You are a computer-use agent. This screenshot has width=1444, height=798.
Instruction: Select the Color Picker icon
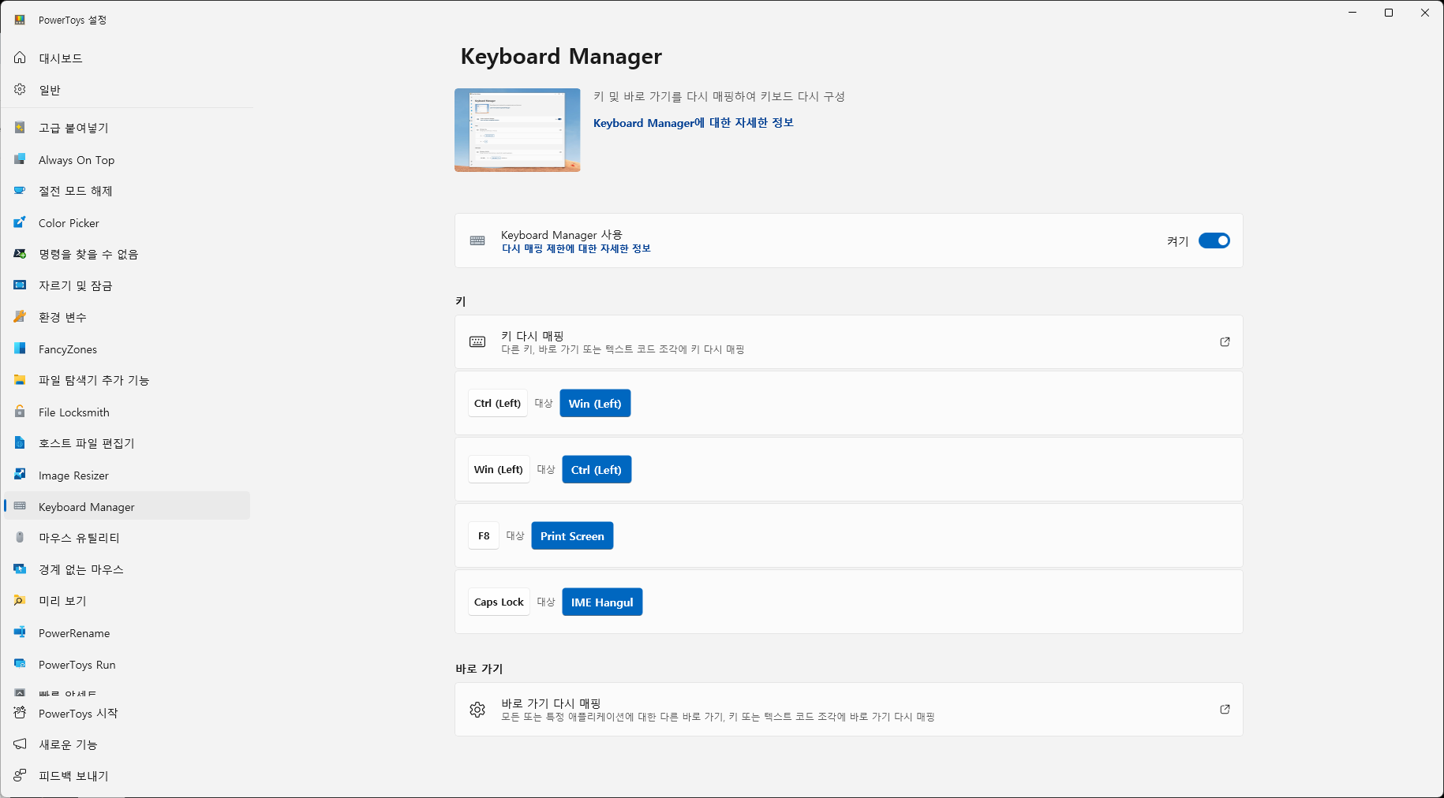[20, 222]
